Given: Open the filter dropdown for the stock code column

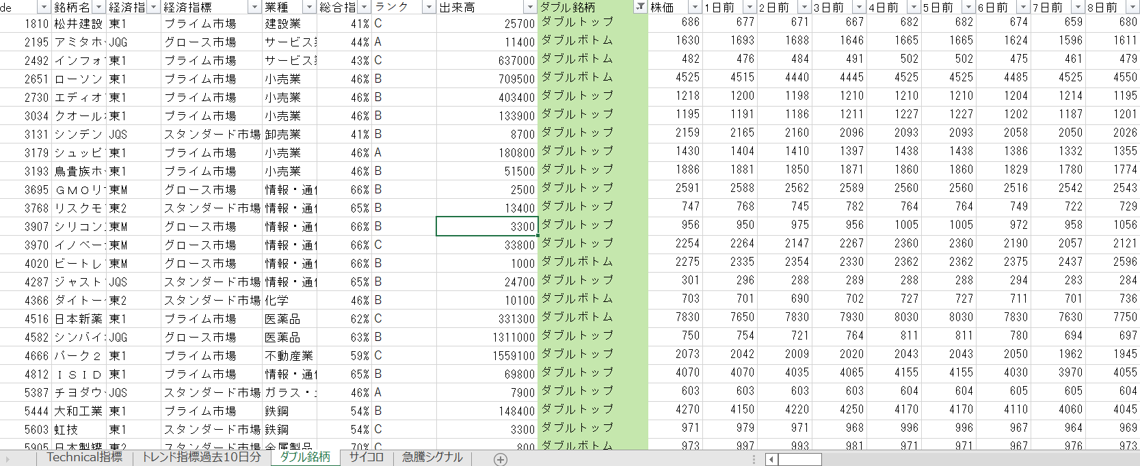Looking at the screenshot, I should pos(44,7).
